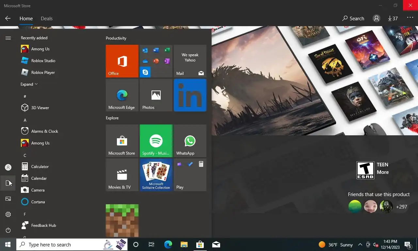The image size is (418, 251).
Task: Open Documents from Start sidebar
Action: point(8,183)
